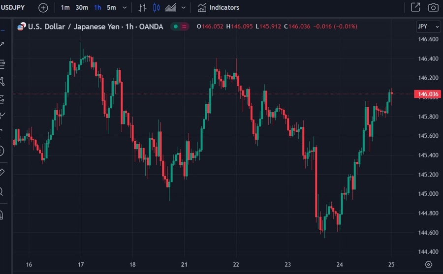Click the opening price value O146.052
The image size is (443, 274).
(x=210, y=27)
